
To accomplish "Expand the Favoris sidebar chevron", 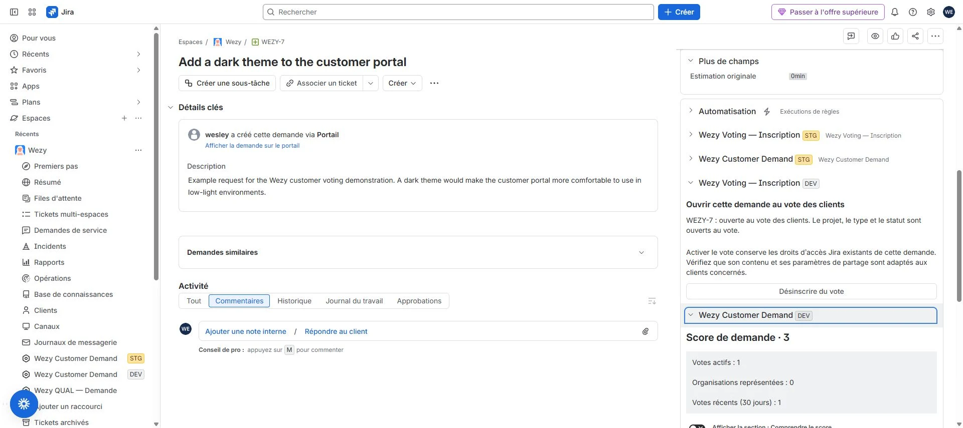I will (x=139, y=70).
